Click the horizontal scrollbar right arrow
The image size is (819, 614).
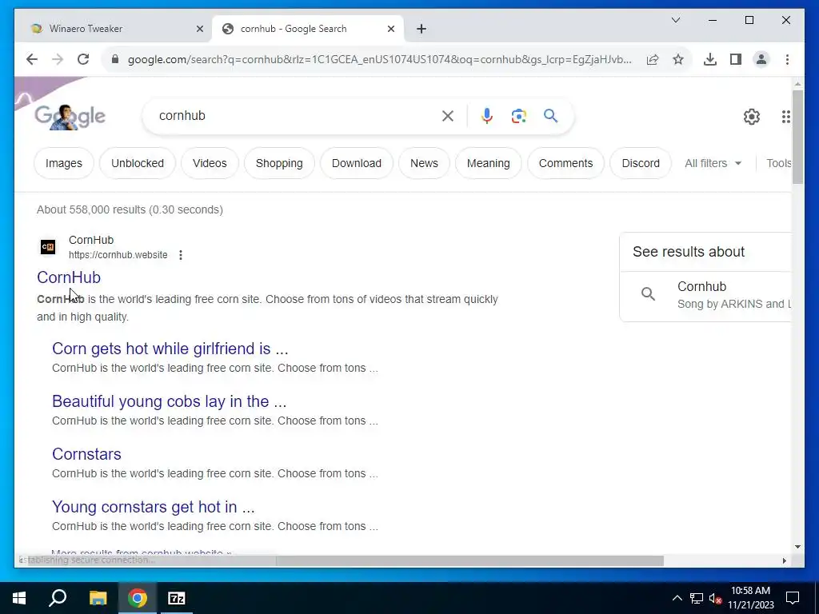784,560
